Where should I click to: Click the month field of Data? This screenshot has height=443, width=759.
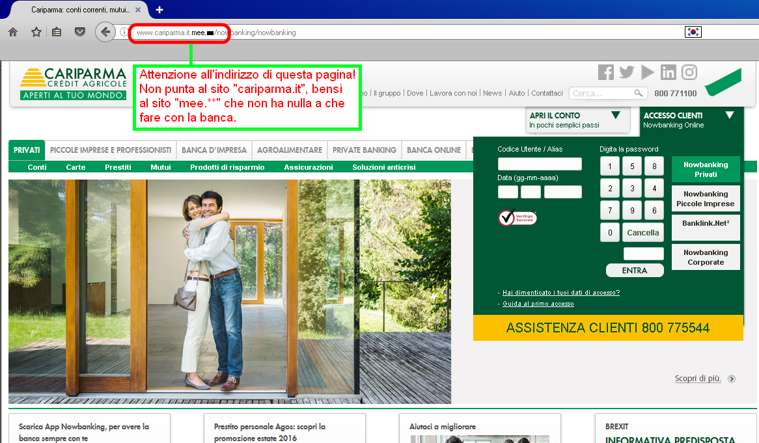(531, 192)
